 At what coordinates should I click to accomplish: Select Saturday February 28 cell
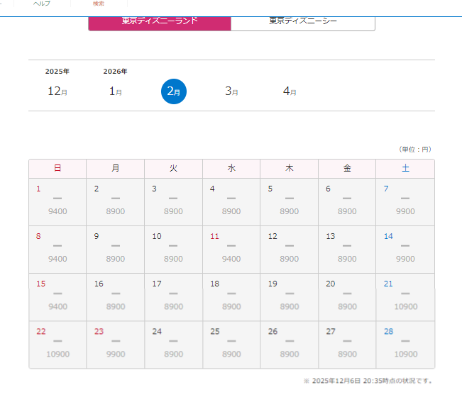point(405,345)
